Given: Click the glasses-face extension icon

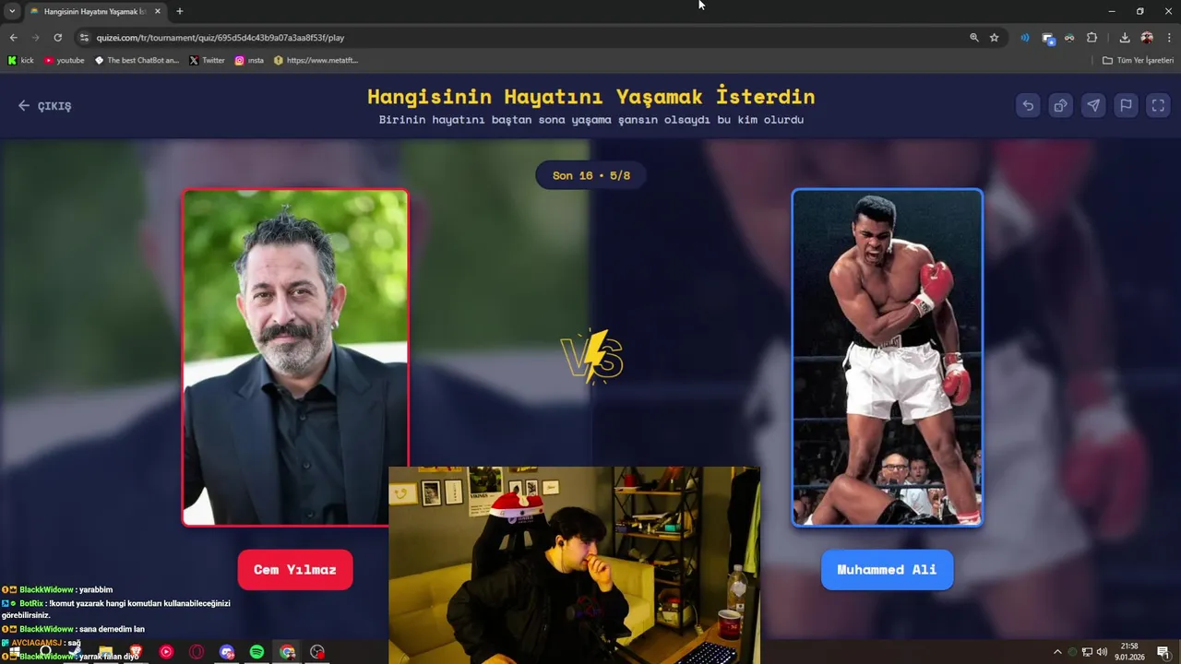Looking at the screenshot, I should pyautogui.click(x=1069, y=38).
